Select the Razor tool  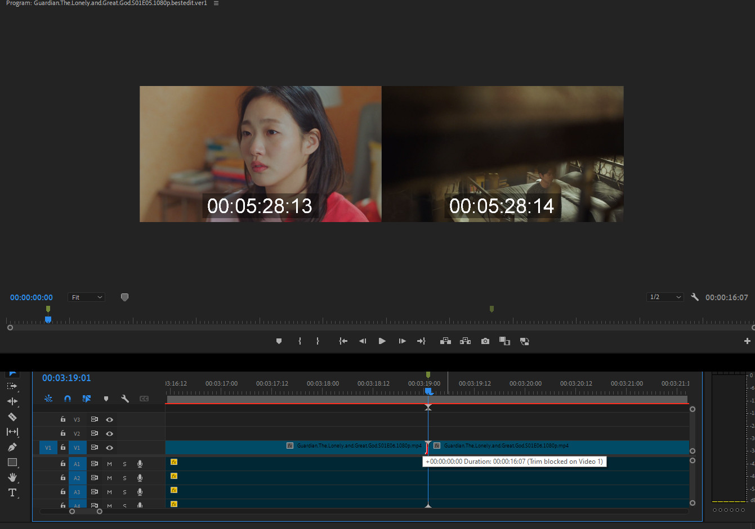click(x=12, y=417)
